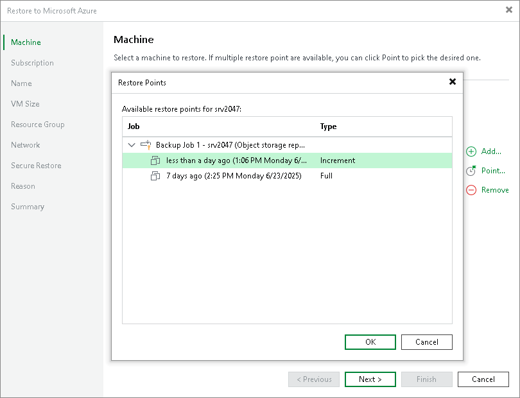Open the Machine wizard step
The width and height of the screenshot is (520, 398).
[26, 42]
